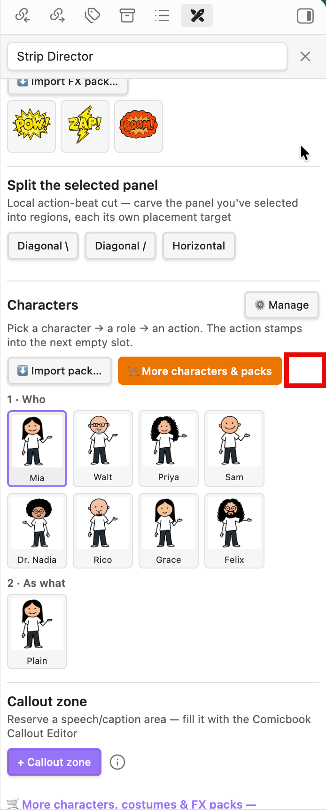Viewport: 326px width, 810px height.
Task: Clear the Strip Director search field
Action: pyautogui.click(x=305, y=56)
